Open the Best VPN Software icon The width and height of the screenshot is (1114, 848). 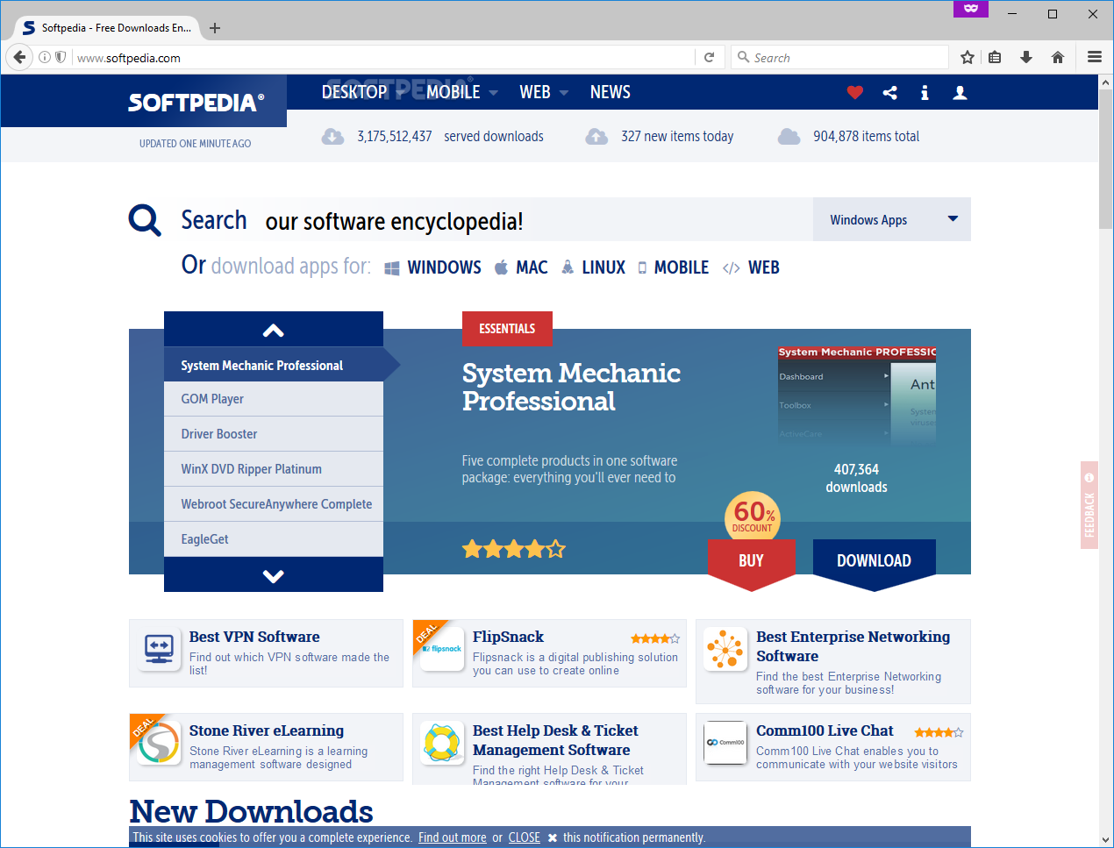coord(159,650)
